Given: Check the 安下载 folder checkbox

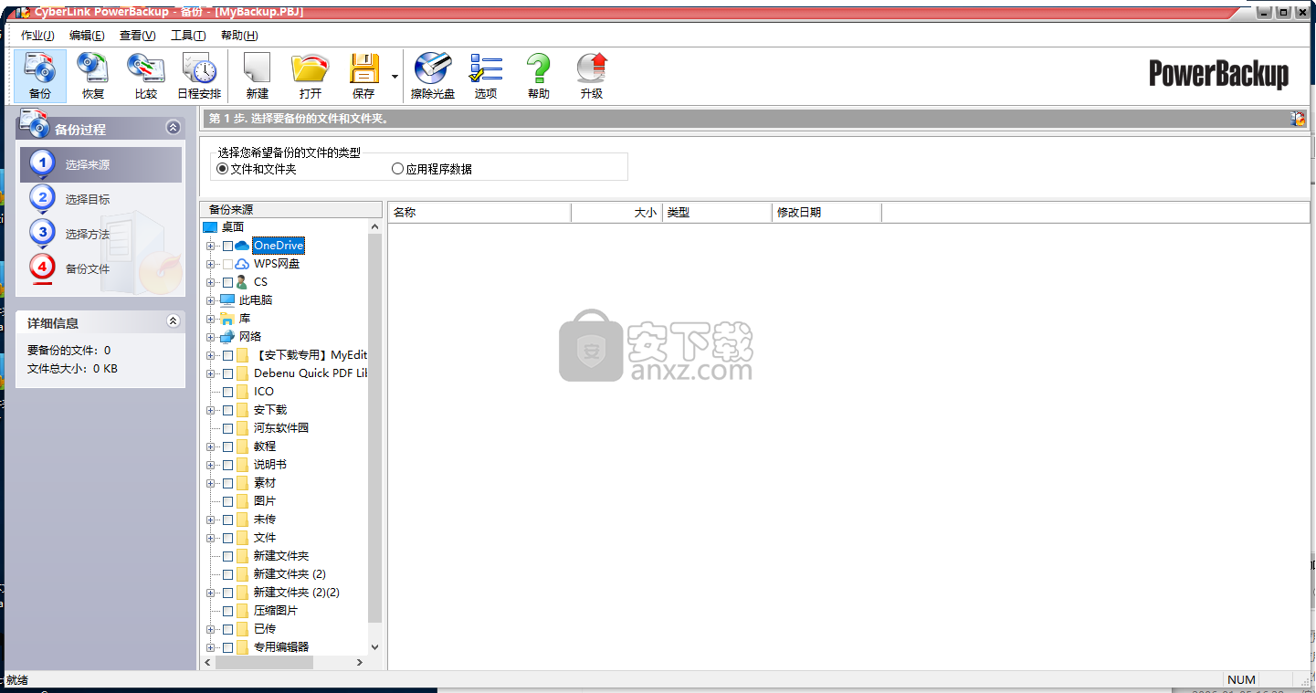Looking at the screenshot, I should pyautogui.click(x=227, y=410).
